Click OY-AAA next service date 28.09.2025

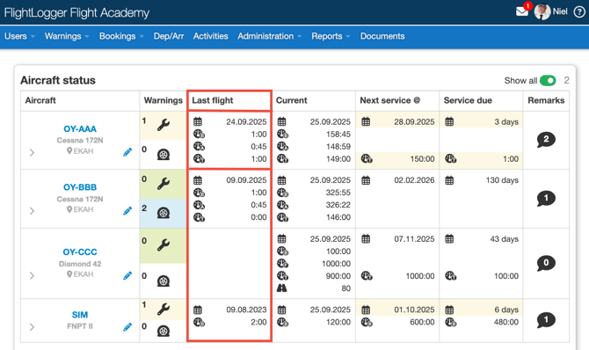point(414,122)
